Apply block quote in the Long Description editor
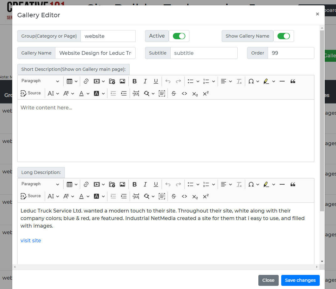Viewport: 336px width, 289px height. [293, 184]
